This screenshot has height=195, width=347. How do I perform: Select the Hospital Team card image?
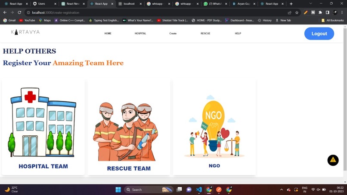tap(43, 122)
